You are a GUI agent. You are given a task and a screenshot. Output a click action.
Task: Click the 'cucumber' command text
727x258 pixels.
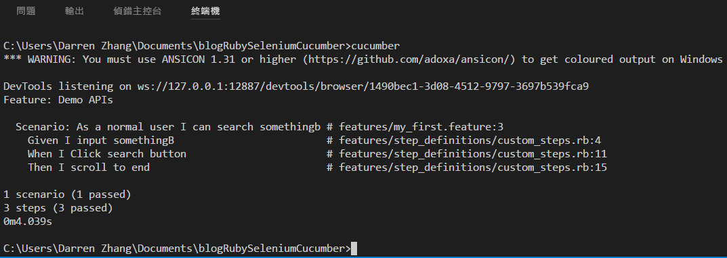(375, 46)
